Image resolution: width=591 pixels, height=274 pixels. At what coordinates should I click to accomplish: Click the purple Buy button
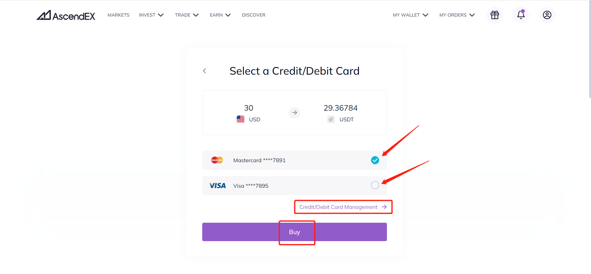tap(295, 232)
